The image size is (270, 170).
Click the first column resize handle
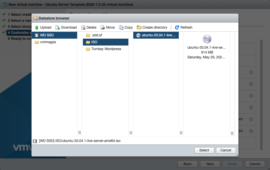coord(79,133)
